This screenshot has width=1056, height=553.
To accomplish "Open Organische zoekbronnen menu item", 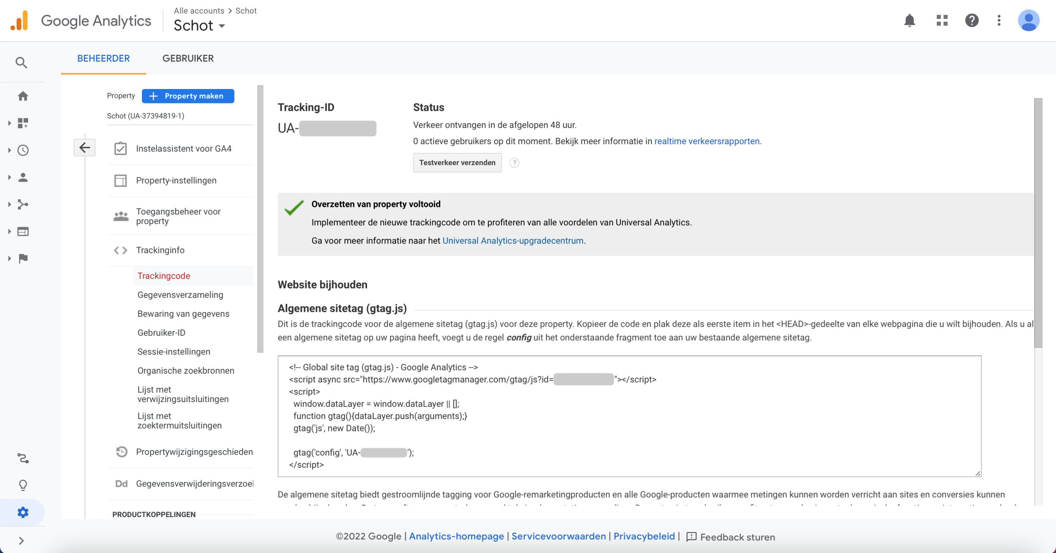I will tap(186, 370).
